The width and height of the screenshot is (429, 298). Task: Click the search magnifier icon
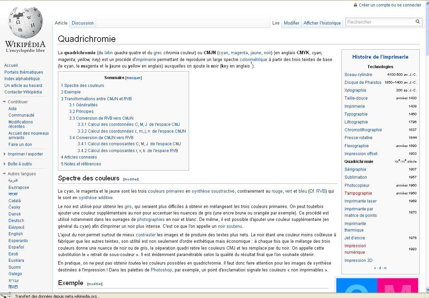[x=418, y=22]
